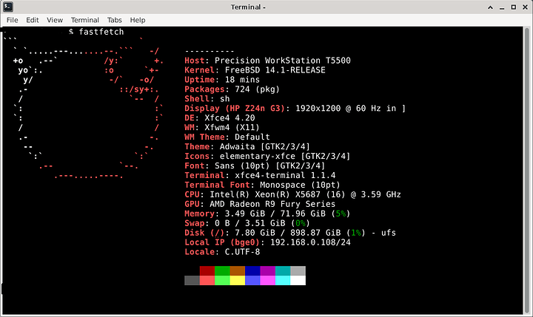Click the white color block
Image resolution: width=533 pixels, height=317 pixels.
pos(298,281)
